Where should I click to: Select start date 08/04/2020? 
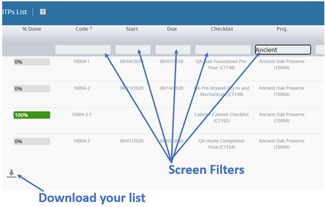click(132, 62)
